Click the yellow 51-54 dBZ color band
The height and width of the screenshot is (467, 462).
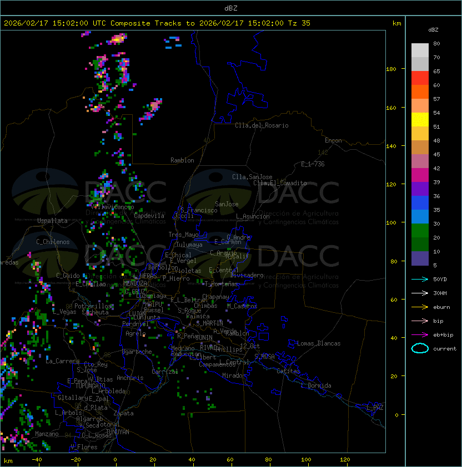[x=420, y=120]
